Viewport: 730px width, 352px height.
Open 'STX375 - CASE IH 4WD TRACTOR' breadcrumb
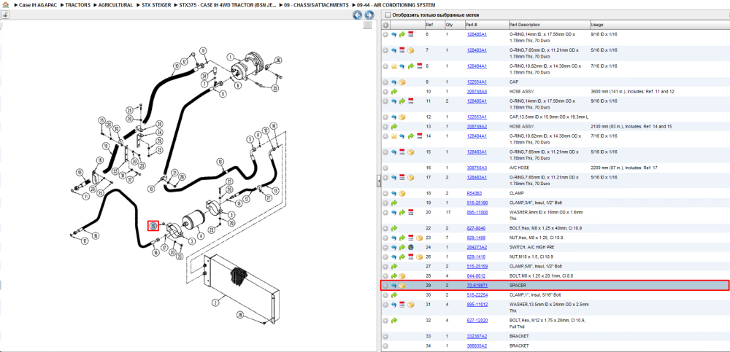[228, 4]
